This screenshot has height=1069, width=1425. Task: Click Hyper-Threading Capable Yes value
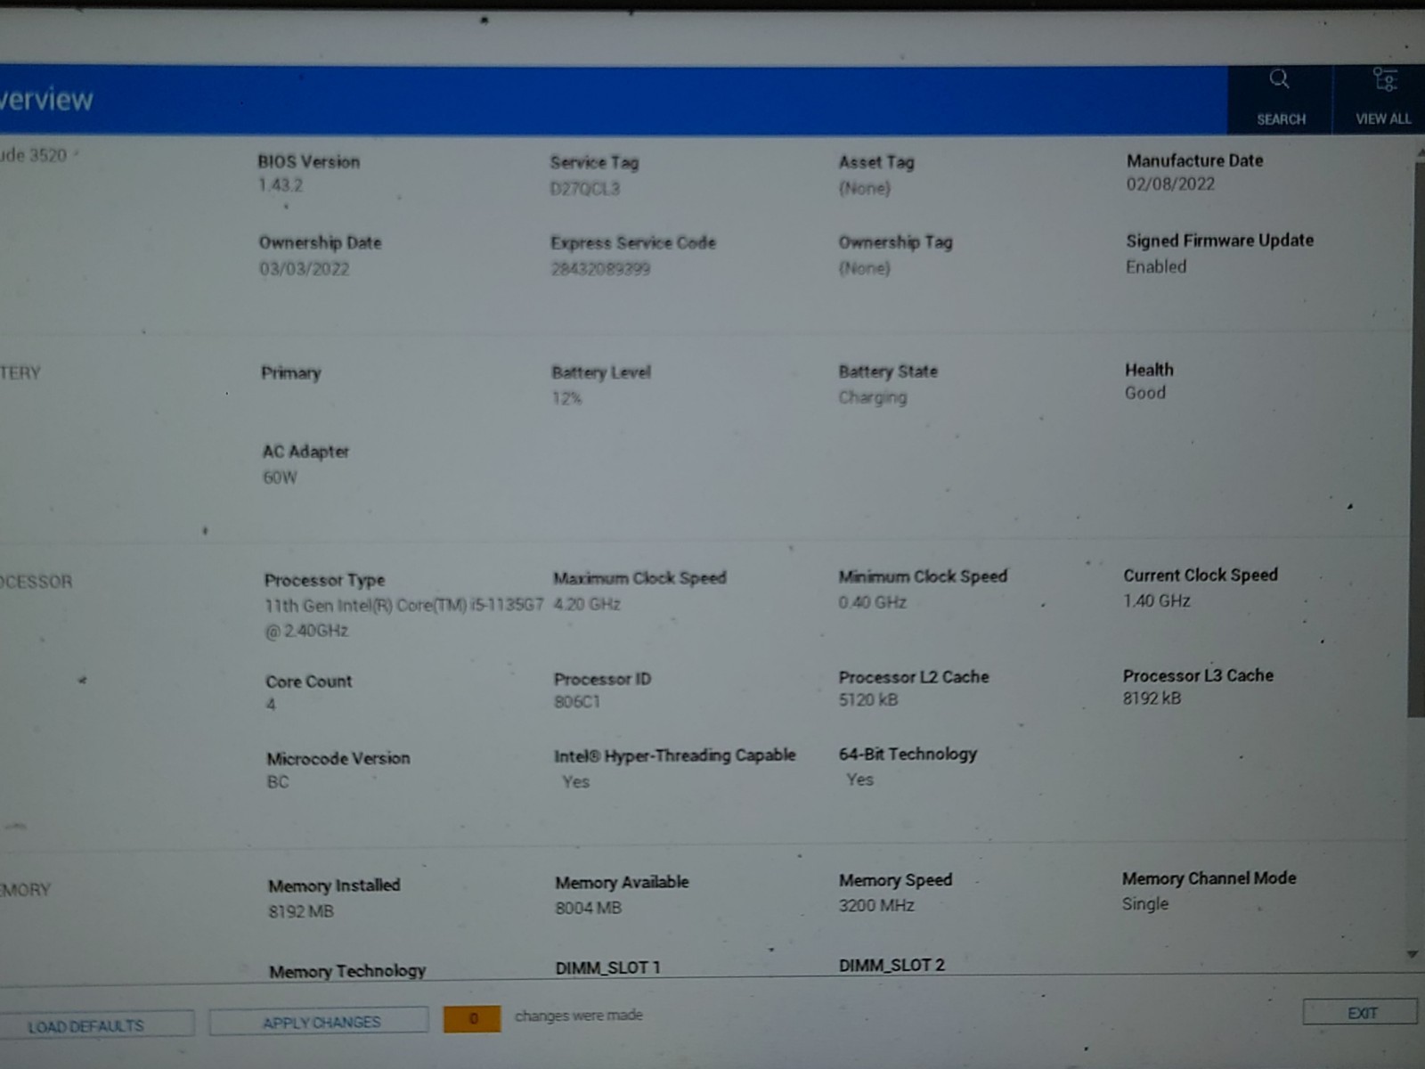[576, 781]
